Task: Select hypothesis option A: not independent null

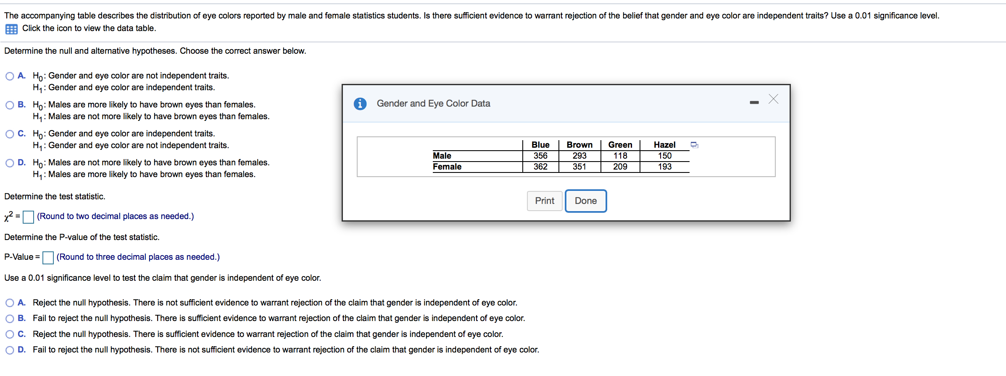Action: 10,76
